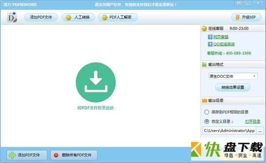266x163 pixels.
Task: Click the app logo D icon
Action: 12,17
